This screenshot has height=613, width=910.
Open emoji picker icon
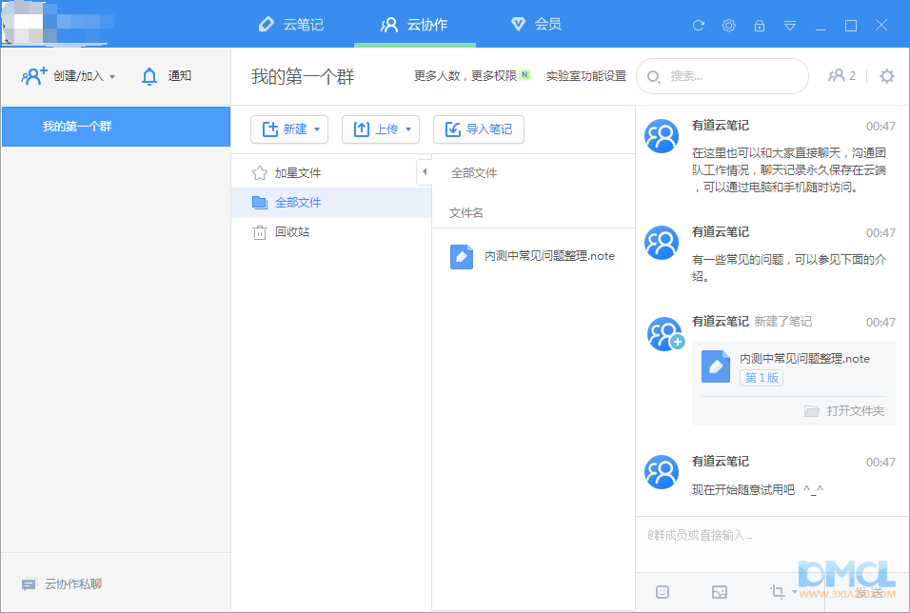(x=663, y=592)
